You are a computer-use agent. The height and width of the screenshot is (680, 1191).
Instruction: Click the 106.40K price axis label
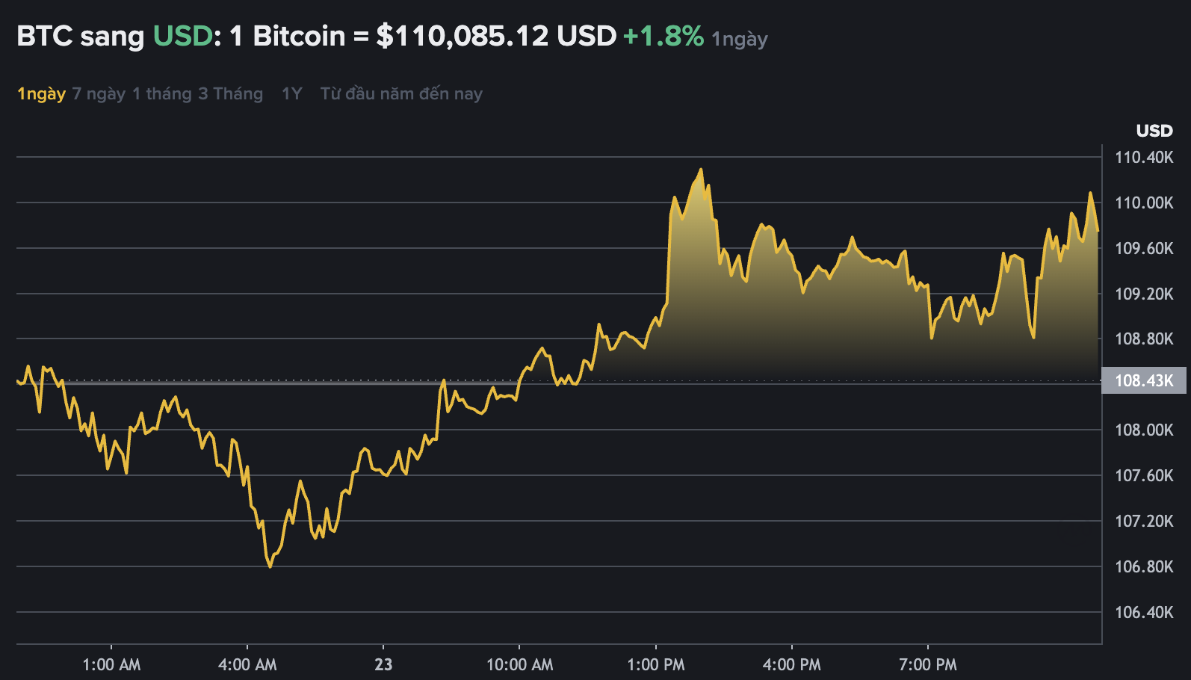[x=1144, y=613]
